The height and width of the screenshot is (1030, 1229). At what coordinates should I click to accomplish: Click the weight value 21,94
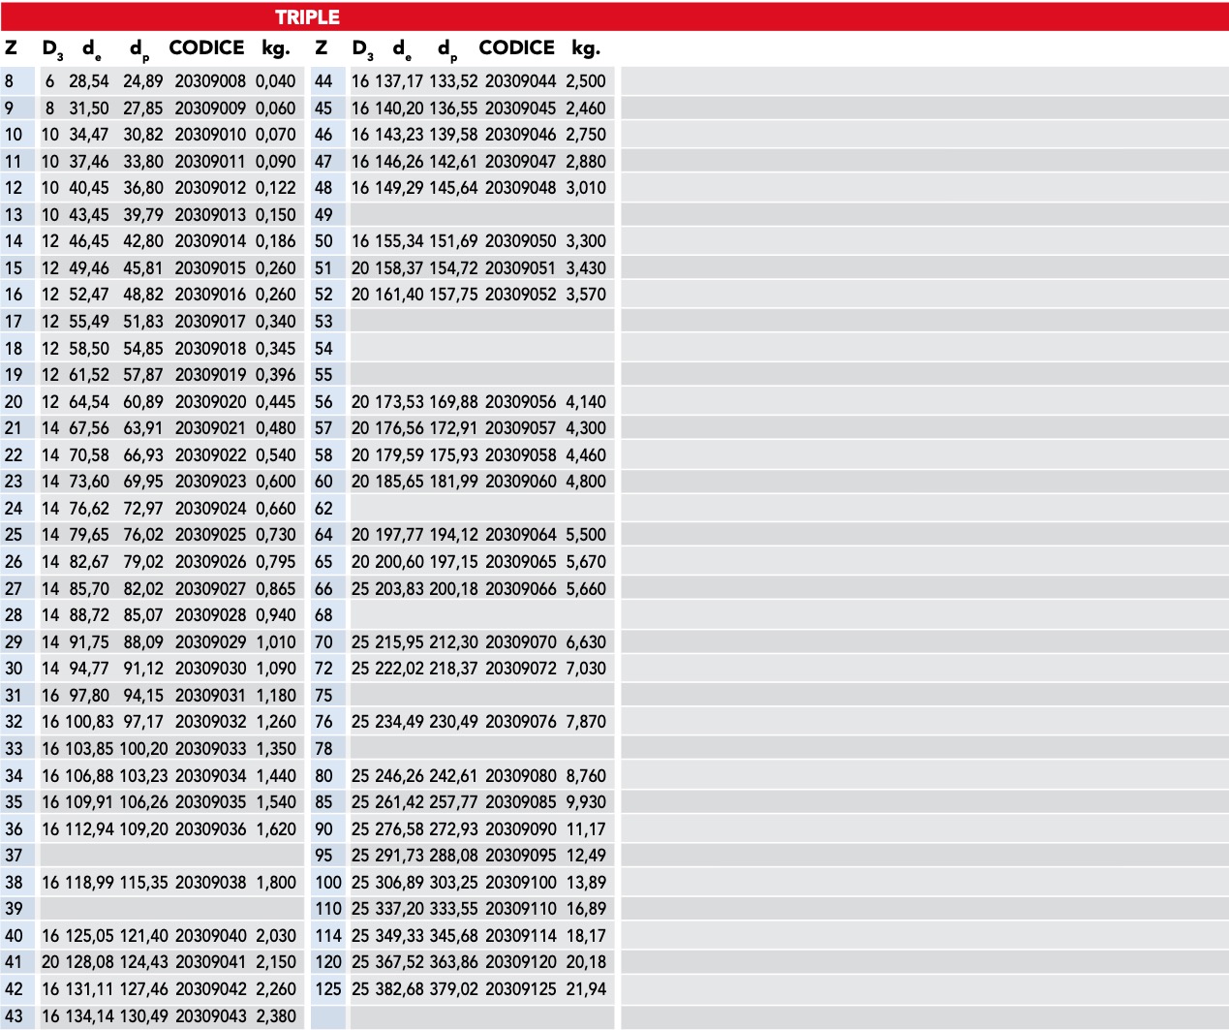coord(586,989)
